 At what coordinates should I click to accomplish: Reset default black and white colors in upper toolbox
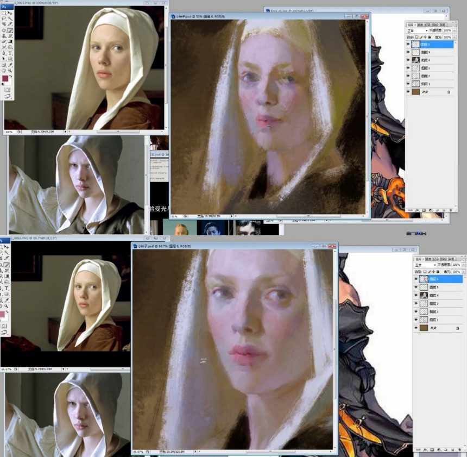3,84
